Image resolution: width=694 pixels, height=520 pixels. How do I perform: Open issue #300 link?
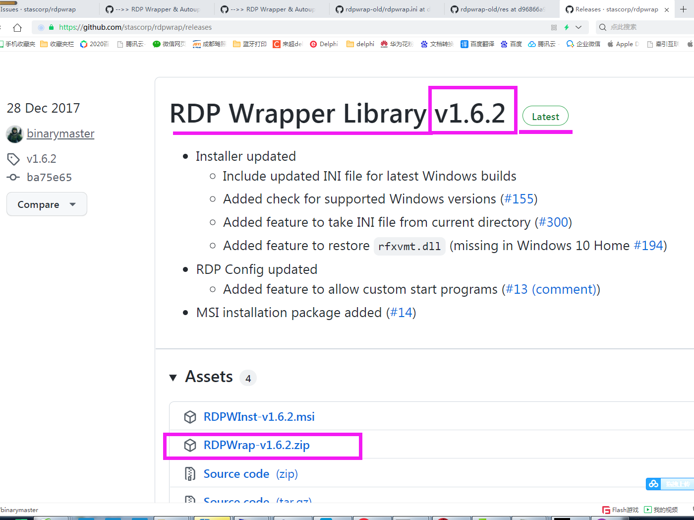(x=554, y=222)
